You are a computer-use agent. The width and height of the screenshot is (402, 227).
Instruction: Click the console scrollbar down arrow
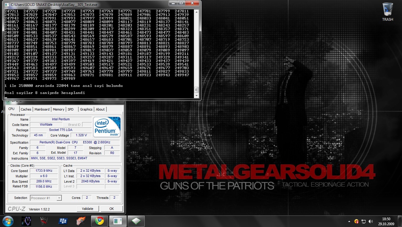coord(196,96)
